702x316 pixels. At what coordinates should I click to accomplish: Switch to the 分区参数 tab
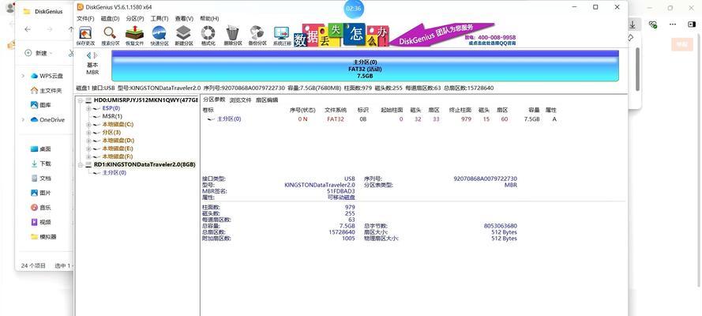(x=214, y=100)
